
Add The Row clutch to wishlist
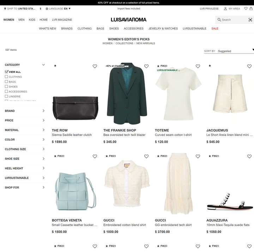tap(95, 66)
